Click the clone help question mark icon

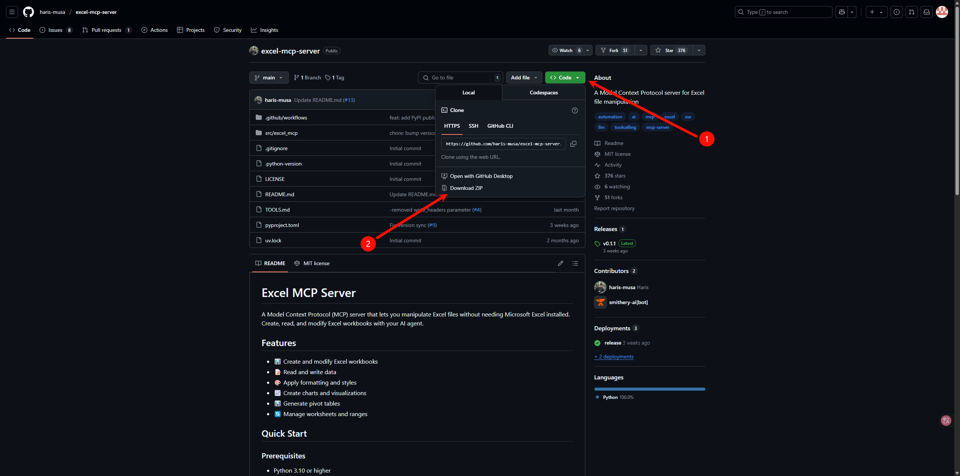click(x=575, y=110)
